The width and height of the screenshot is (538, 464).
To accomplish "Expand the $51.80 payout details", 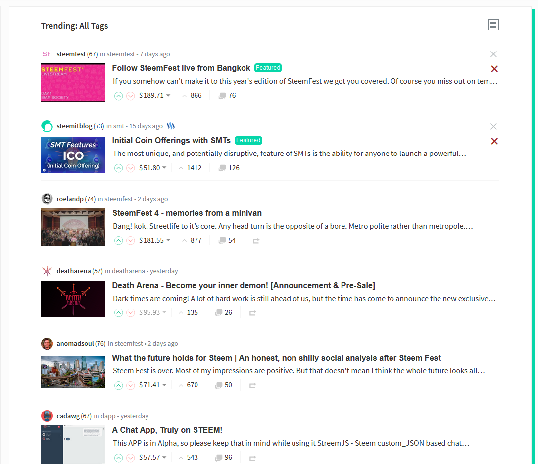I will coord(152,168).
